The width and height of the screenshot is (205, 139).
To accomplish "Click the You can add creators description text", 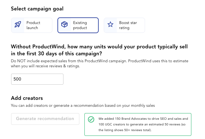I will (x=83, y=106).
